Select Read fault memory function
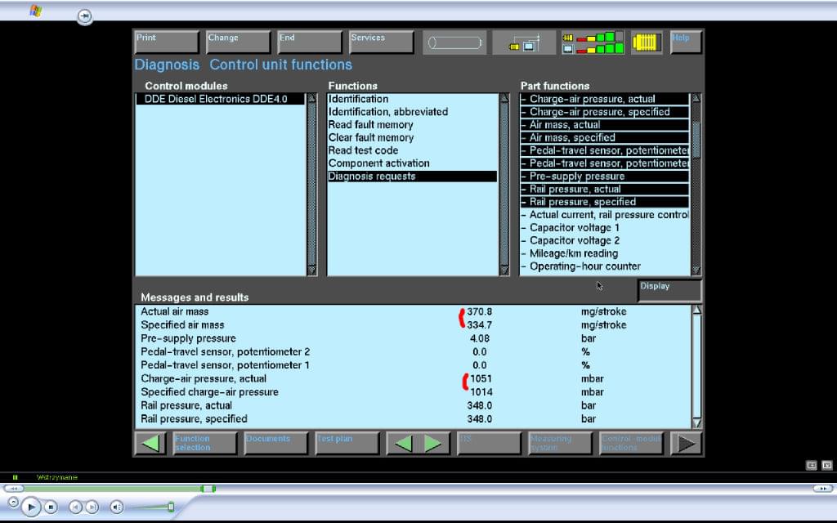837x523 pixels. click(x=412, y=124)
